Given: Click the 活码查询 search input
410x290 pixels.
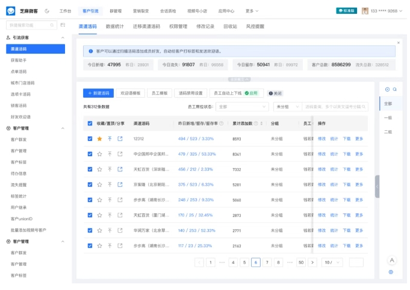Looking at the screenshot, I should 335,107.
